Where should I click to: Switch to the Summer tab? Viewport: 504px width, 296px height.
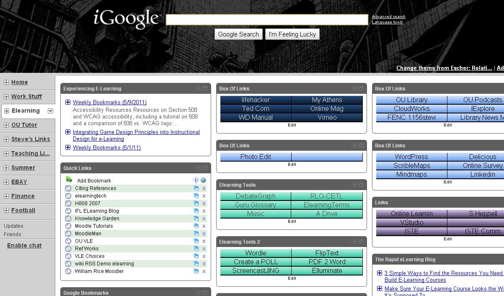point(23,167)
